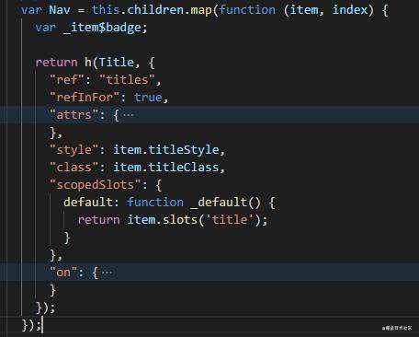Click the Title component identifier
Image resolution: width=419 pixels, height=337 pixels.
pyautogui.click(x=117, y=63)
